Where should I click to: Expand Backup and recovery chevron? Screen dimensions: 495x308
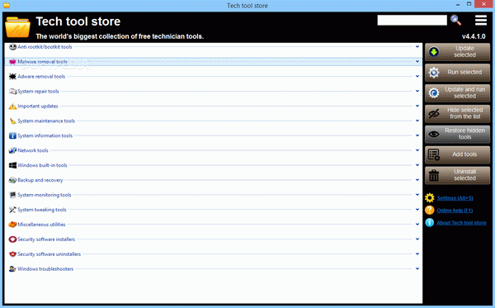(x=417, y=180)
